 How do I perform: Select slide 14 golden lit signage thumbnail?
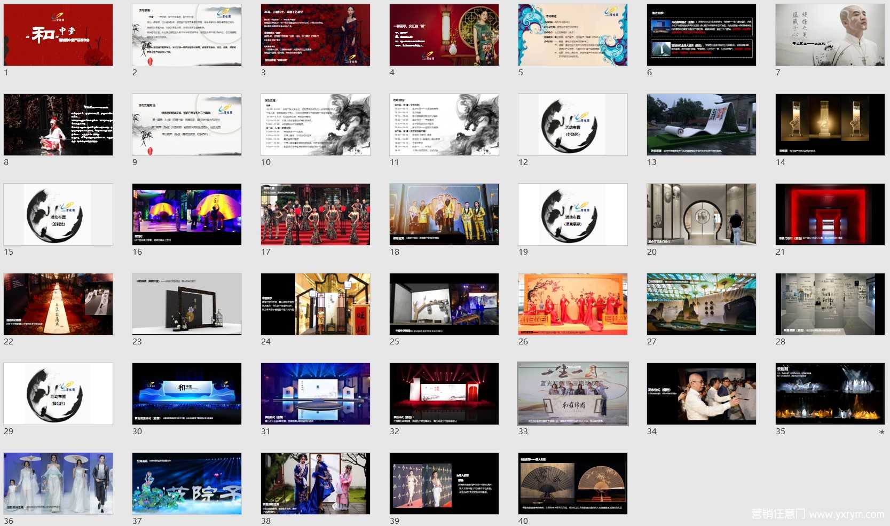[x=830, y=125]
